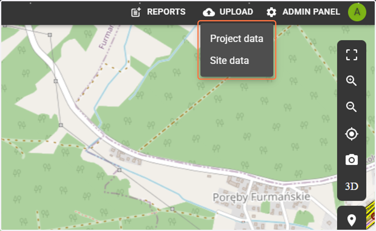
Task: Switch map to 3D view
Action: [352, 186]
